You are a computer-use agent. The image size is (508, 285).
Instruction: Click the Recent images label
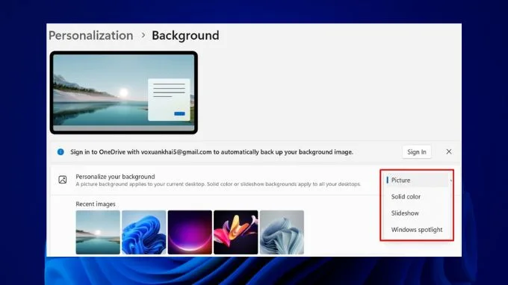click(96, 204)
